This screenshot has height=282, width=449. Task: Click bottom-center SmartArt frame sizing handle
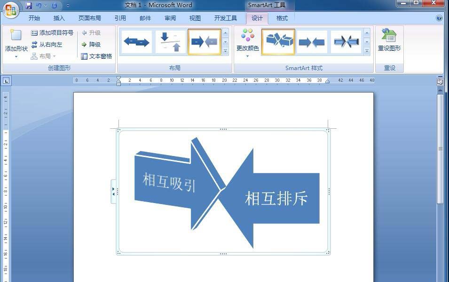coord(223,254)
